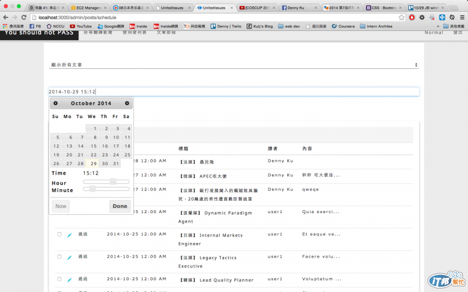The width and height of the screenshot is (468, 292).
Task: Check the Lead Quality Planner row checkbox
Action: 60,279
